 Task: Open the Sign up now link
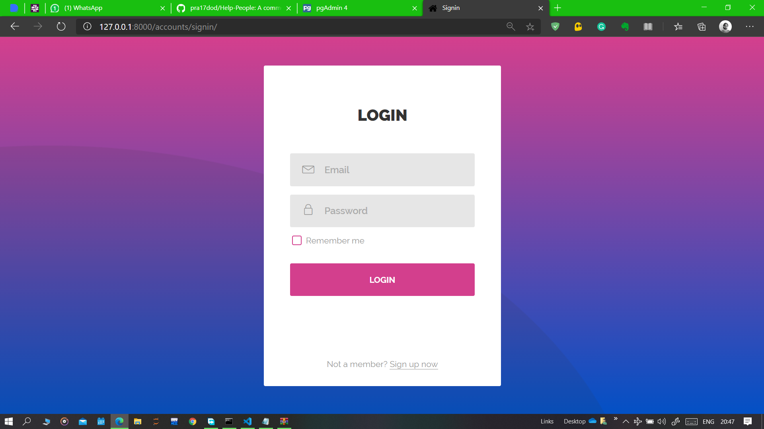pos(413,364)
